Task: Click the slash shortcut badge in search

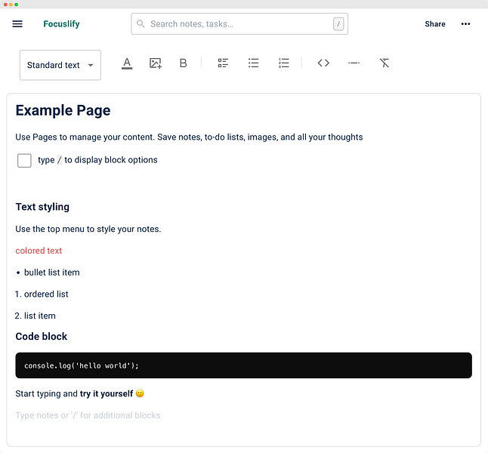Action: pyautogui.click(x=338, y=24)
